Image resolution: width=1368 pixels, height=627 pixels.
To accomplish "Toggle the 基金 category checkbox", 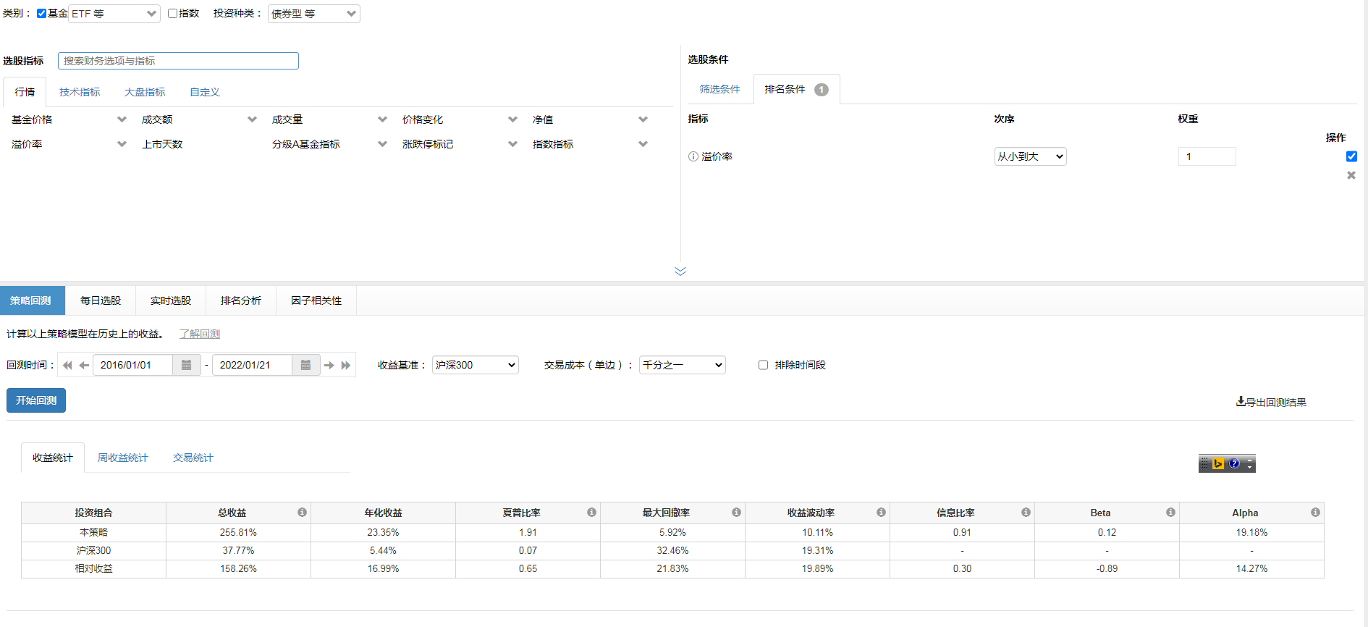I will point(42,14).
